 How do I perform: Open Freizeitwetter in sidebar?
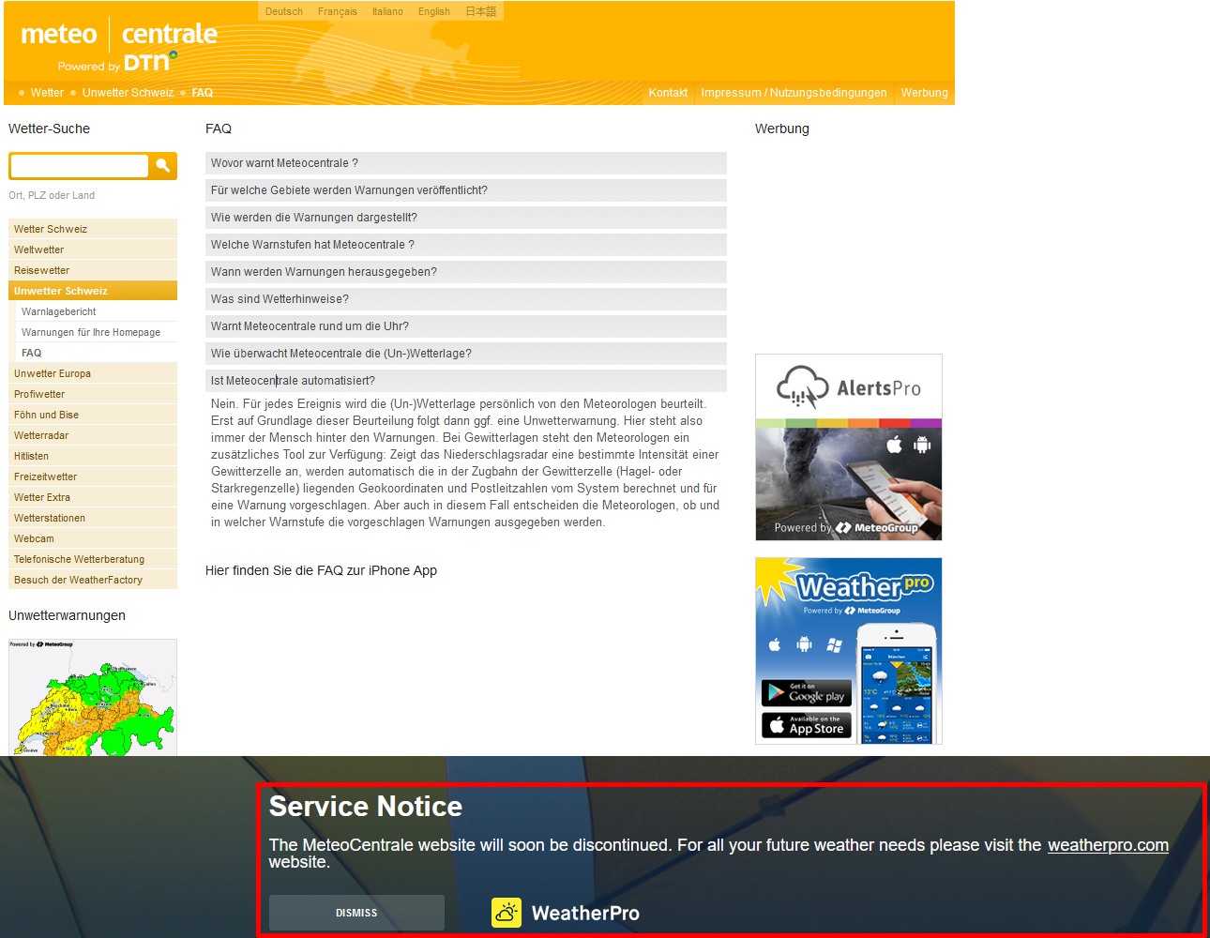tap(93, 477)
